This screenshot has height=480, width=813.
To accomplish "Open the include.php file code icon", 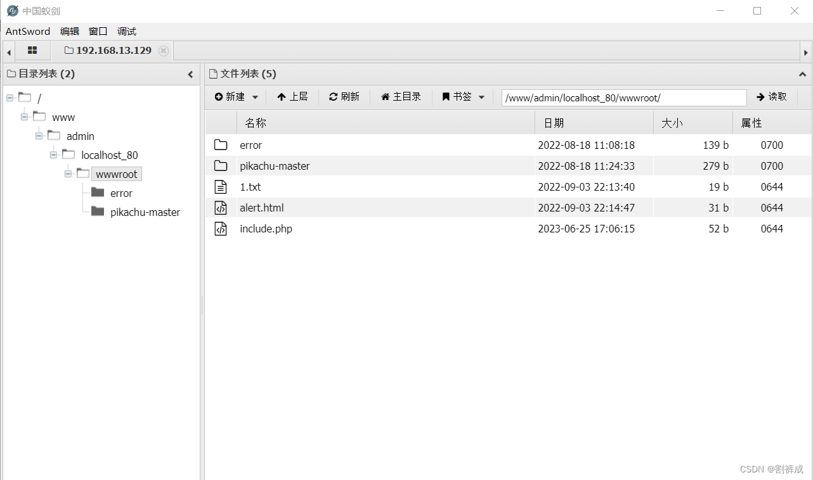I will pyautogui.click(x=220, y=229).
